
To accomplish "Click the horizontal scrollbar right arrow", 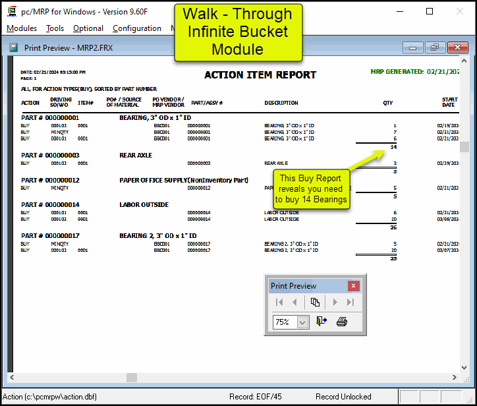I will [x=455, y=378].
